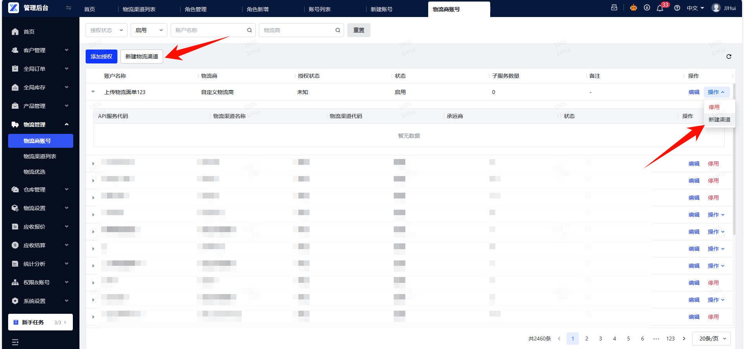The height and width of the screenshot is (349, 744).
Task: Click the refresh table icon
Action: pos(728,56)
